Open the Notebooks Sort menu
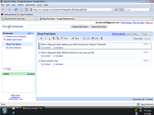Image resolution: width=154 pixels, height=115 pixels. (30, 33)
